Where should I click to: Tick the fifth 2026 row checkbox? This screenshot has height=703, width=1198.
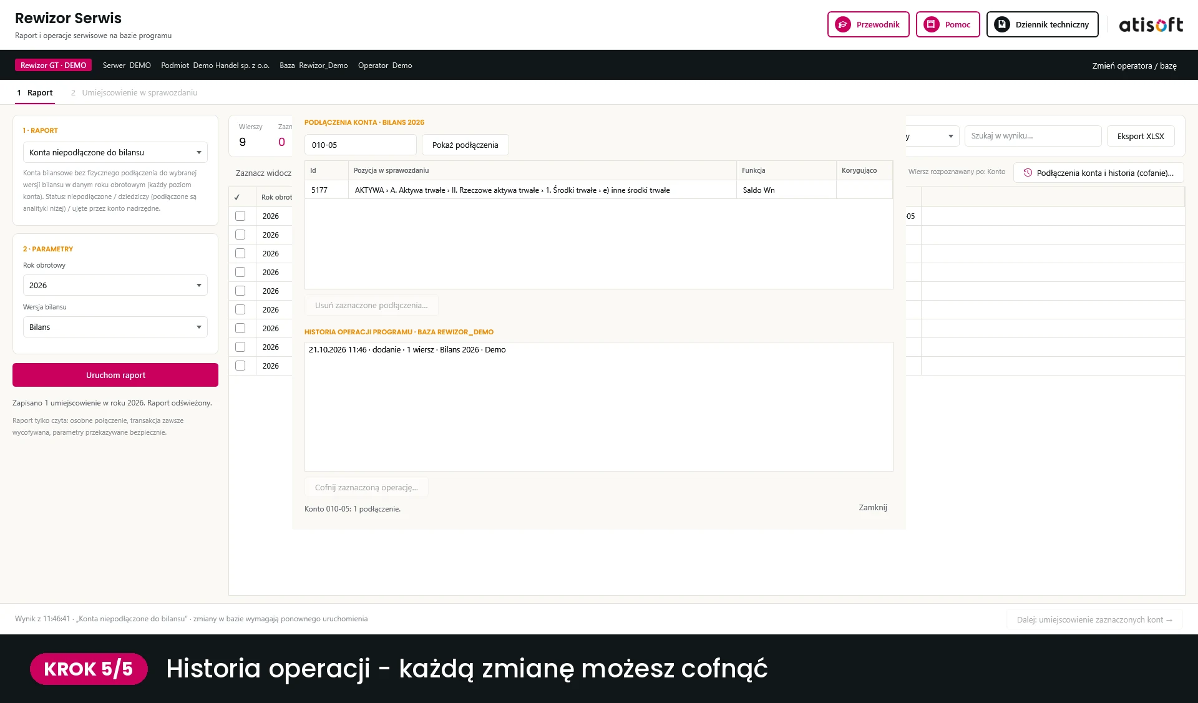240,291
